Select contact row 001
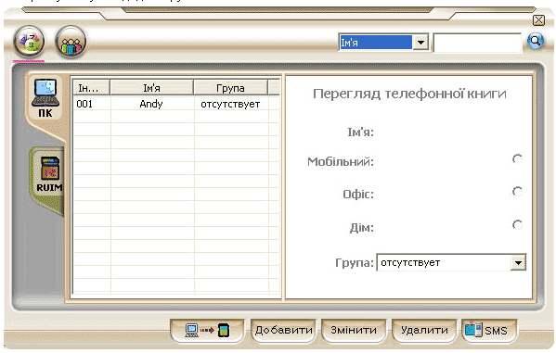The image size is (556, 353). pos(176,104)
